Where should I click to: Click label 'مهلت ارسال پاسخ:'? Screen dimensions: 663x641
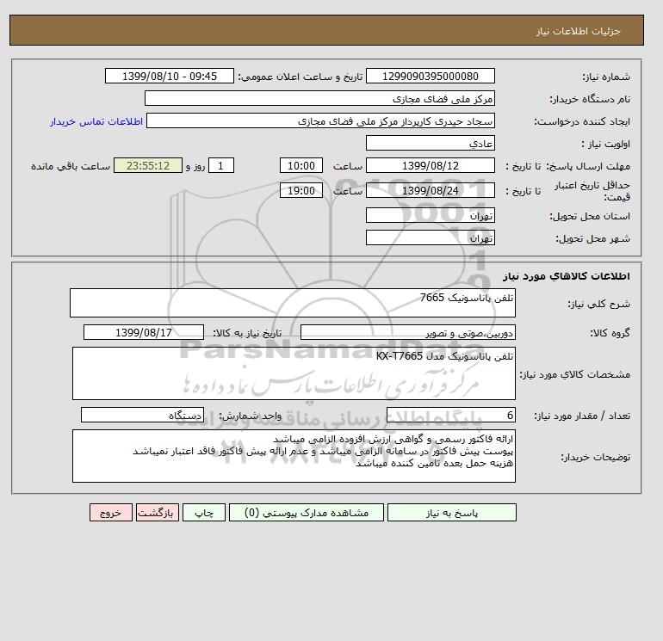[588, 166]
